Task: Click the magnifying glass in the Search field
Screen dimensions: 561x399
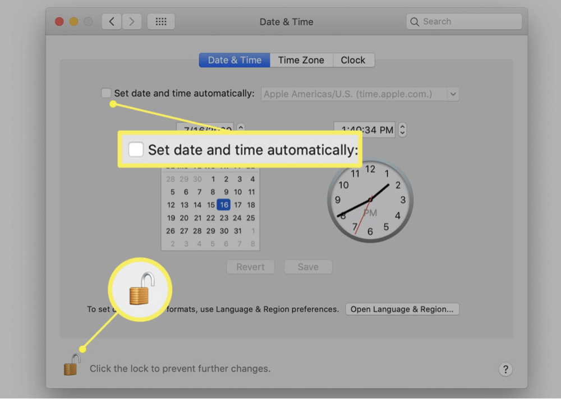Action: tap(415, 21)
